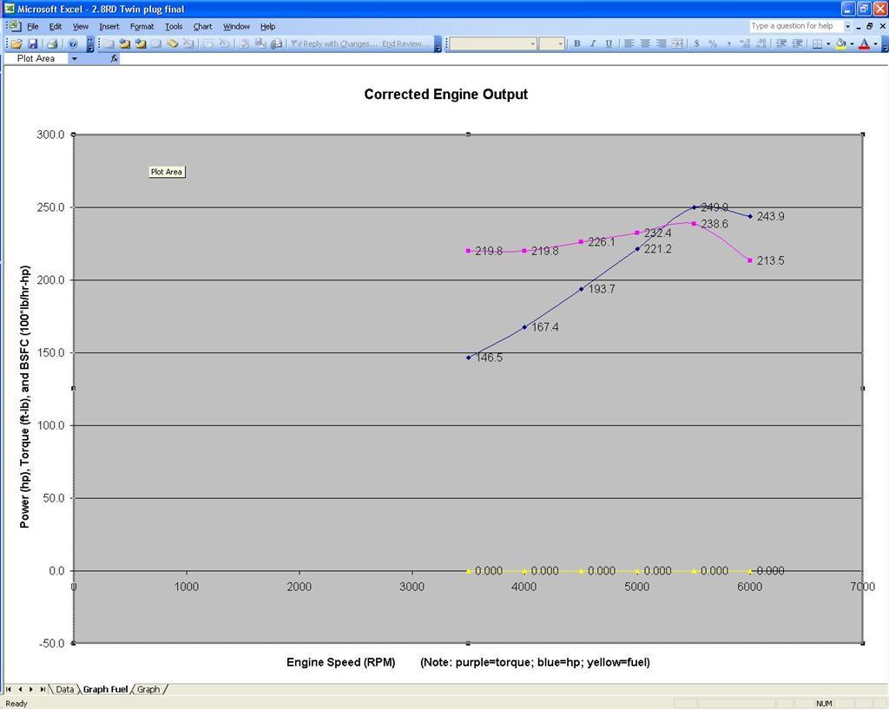Expand the Name Box dropdown arrow
This screenshot has width=889, height=709.
click(x=75, y=59)
